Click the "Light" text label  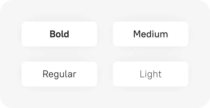tap(151, 74)
